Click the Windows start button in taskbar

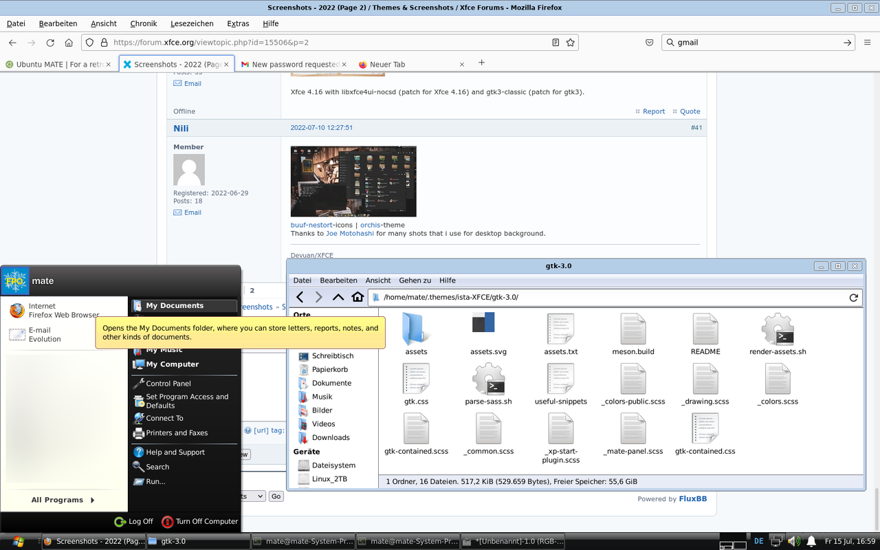[17, 541]
